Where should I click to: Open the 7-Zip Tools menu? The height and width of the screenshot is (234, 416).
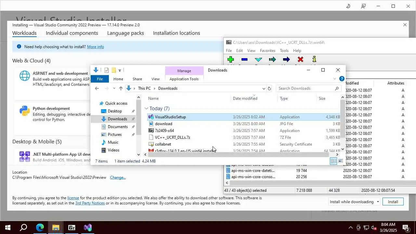(x=284, y=51)
